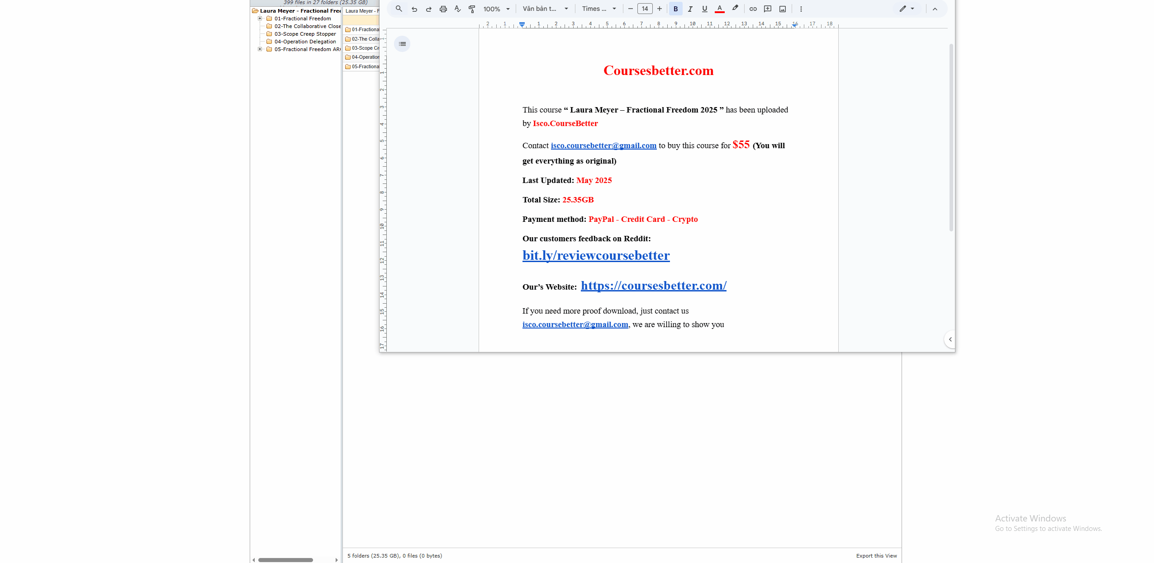Click the search menus magnifier icon
The height and width of the screenshot is (563, 1154).
(399, 9)
